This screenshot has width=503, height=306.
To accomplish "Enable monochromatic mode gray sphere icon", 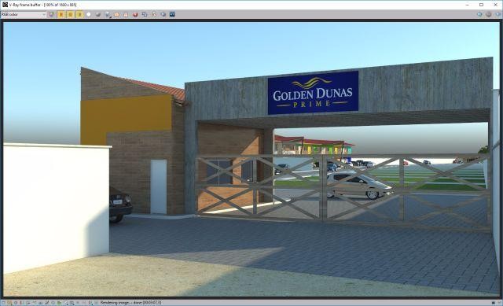I will pos(98,14).
